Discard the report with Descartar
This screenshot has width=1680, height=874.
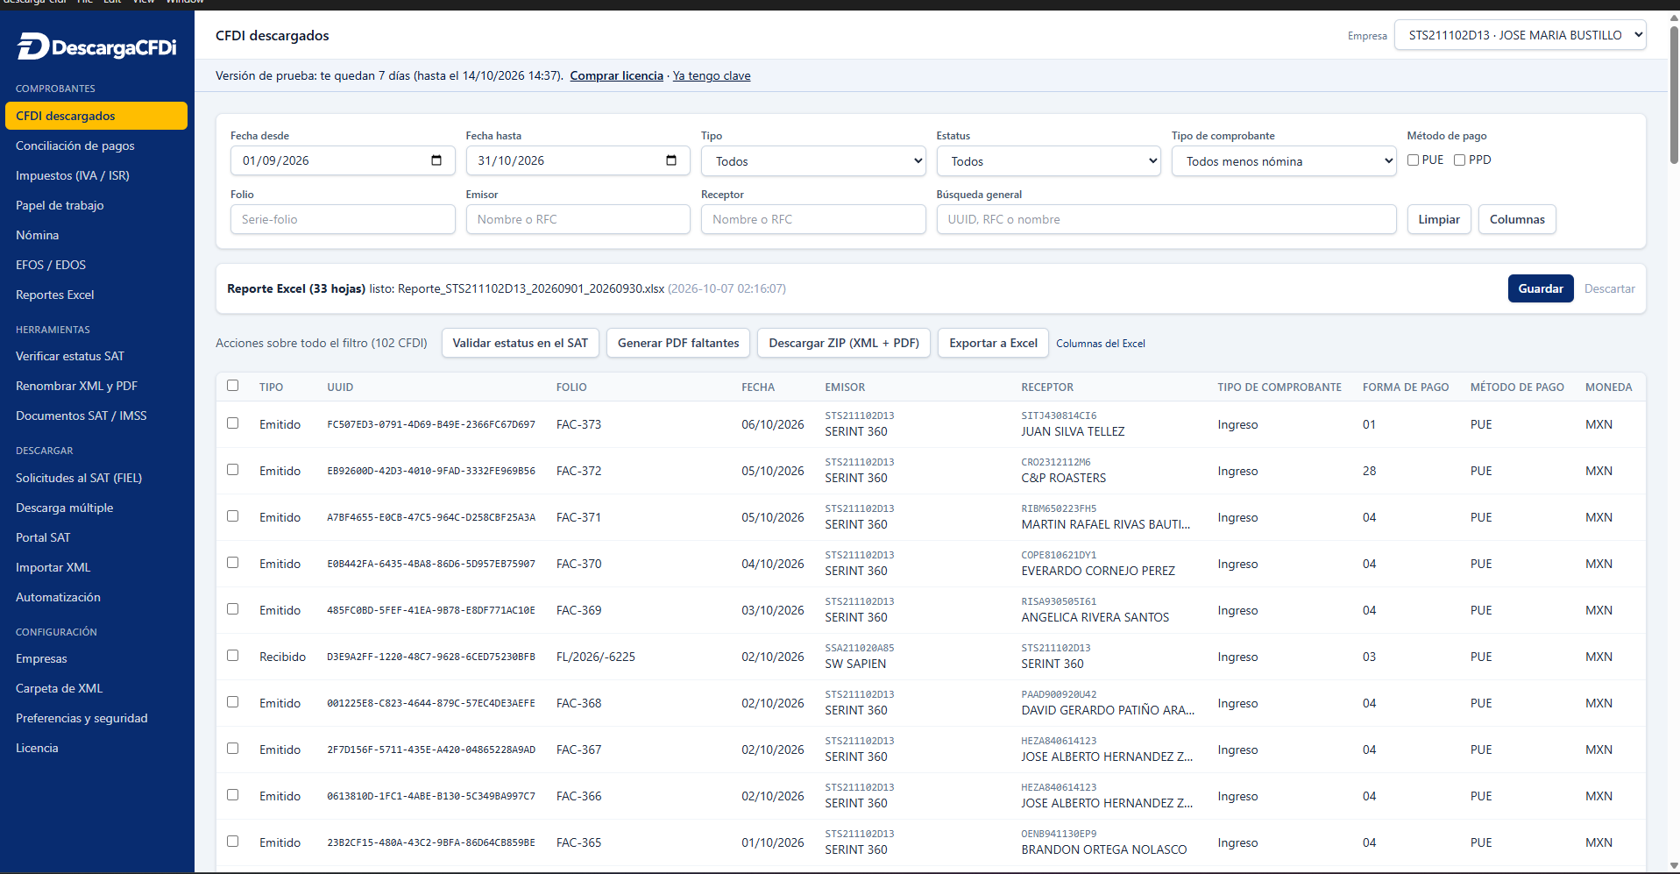pos(1609,288)
